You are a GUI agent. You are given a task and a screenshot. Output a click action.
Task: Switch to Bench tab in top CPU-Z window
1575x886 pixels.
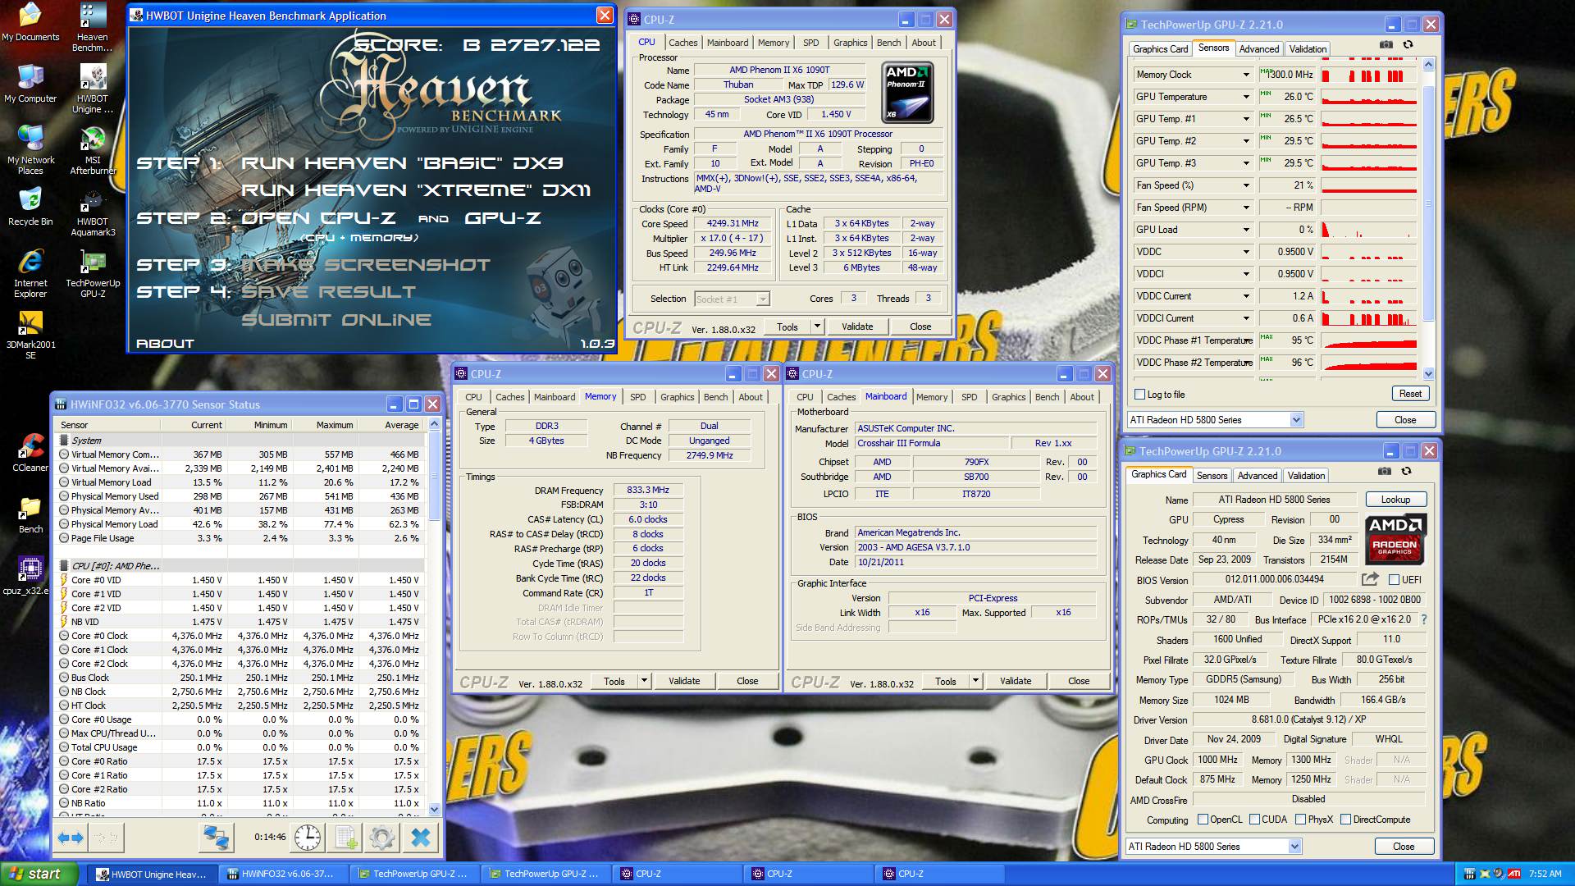(888, 43)
